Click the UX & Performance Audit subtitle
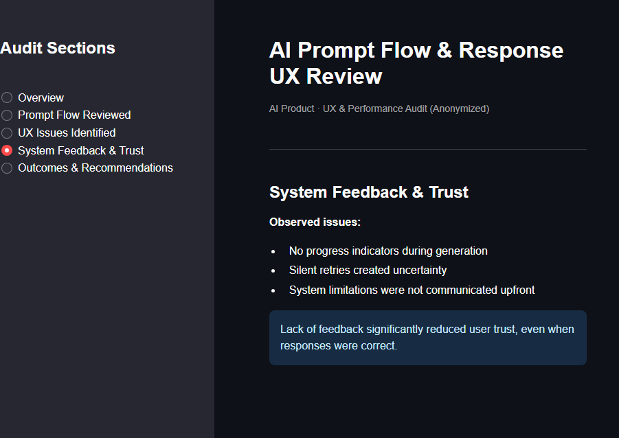 (379, 108)
